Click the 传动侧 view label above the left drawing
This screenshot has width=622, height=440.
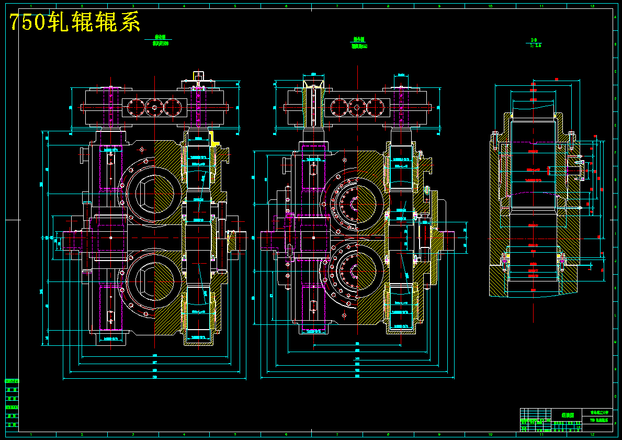click(x=160, y=37)
